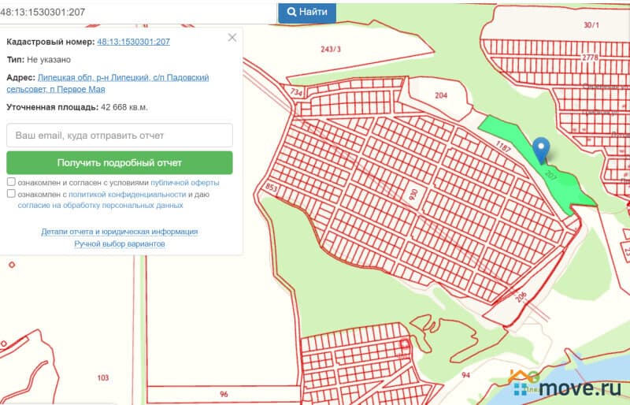Open the публичной оферты link
Screen dimensions: 630x405
click(185, 183)
